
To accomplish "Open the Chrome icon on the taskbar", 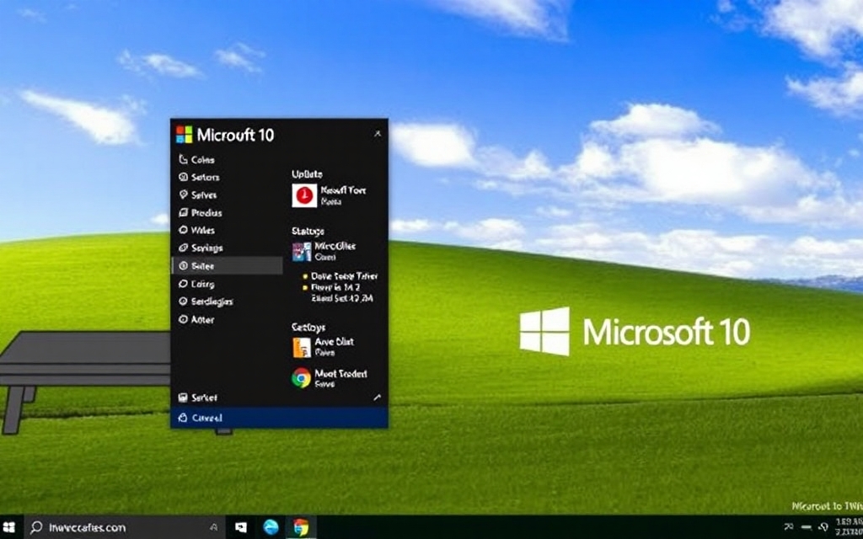I will [301, 527].
